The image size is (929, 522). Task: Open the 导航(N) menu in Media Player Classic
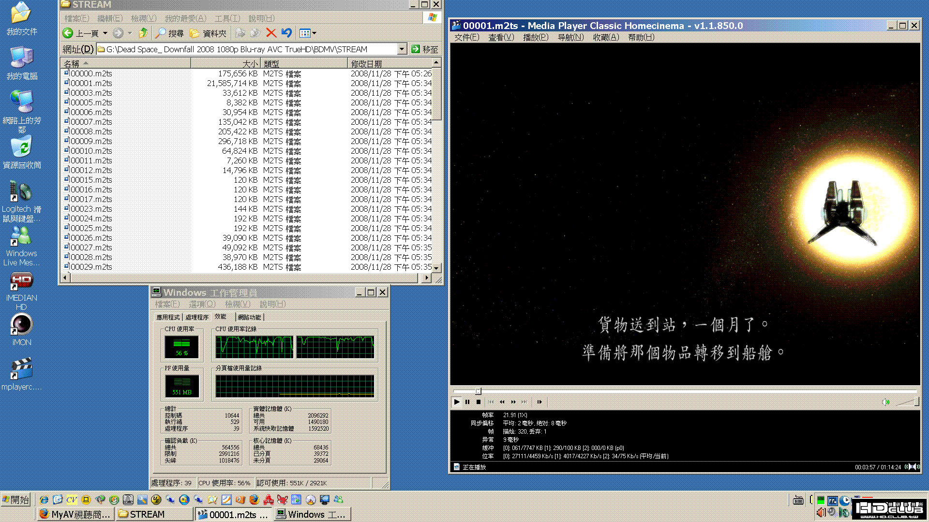(x=570, y=37)
